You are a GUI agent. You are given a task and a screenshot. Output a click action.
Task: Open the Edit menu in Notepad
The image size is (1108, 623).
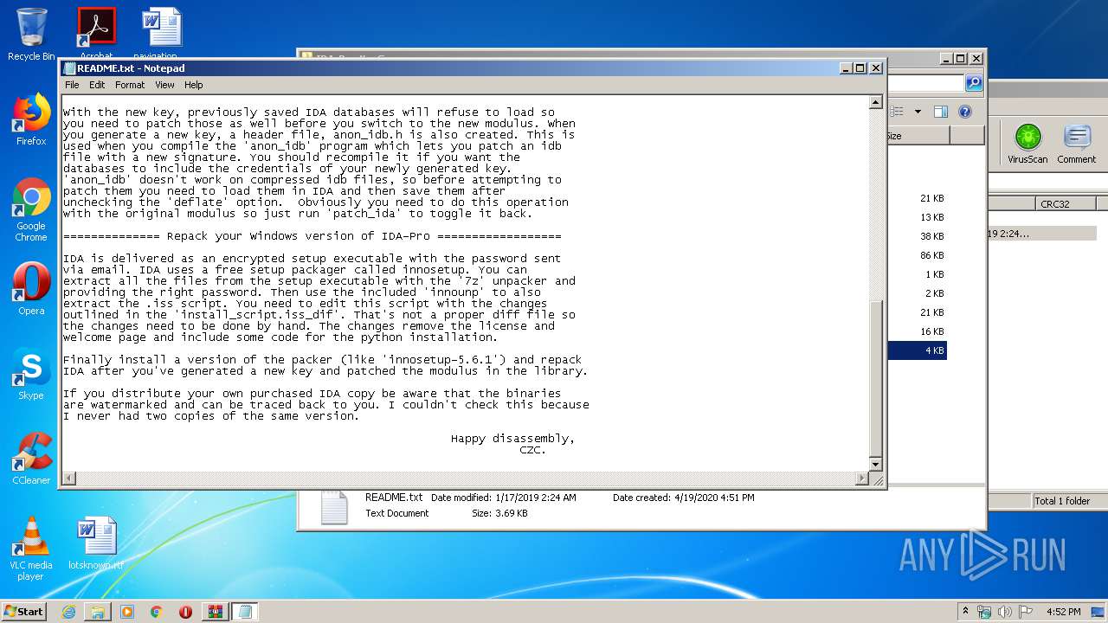pos(97,85)
